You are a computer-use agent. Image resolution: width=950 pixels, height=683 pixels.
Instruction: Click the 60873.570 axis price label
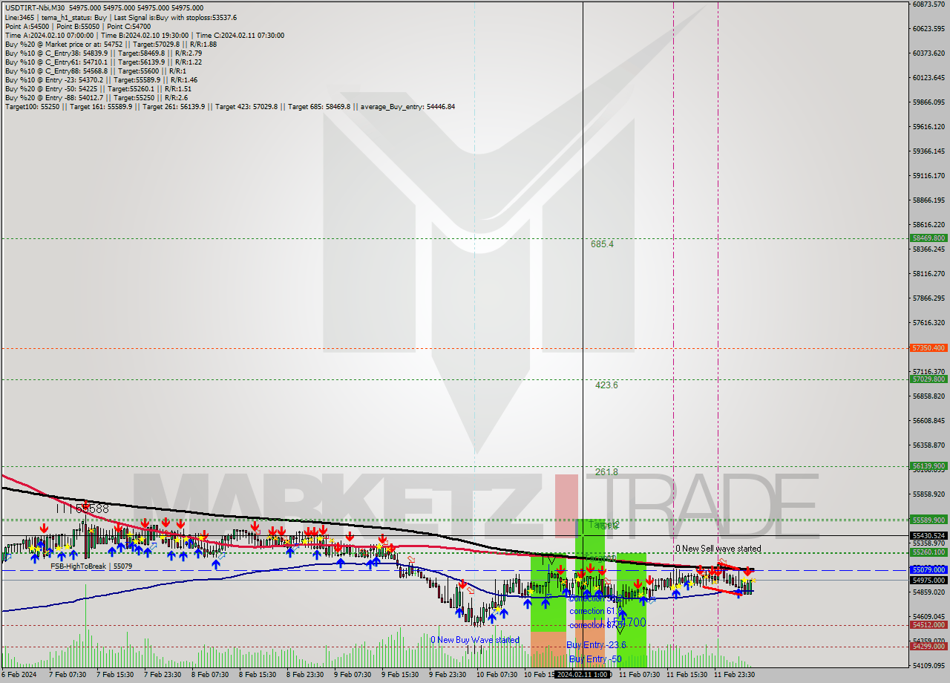tap(928, 4)
